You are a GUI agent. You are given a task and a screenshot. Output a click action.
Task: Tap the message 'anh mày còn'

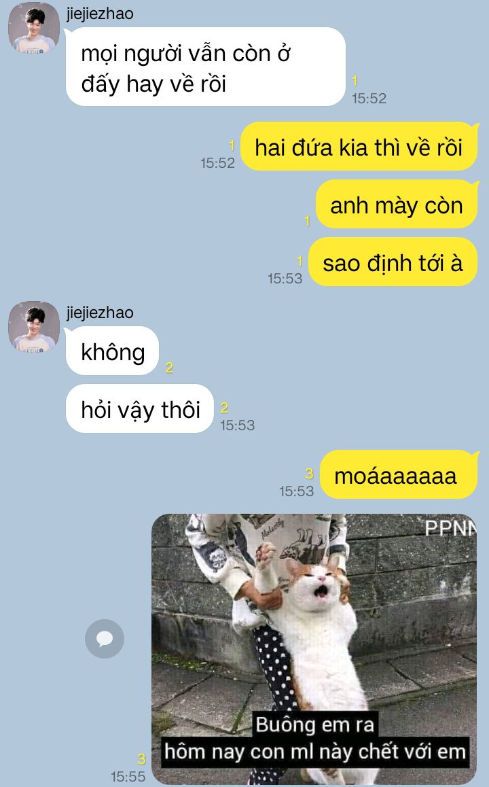[397, 205]
